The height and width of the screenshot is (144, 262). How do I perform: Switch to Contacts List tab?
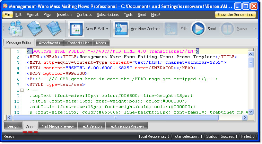[78, 43]
